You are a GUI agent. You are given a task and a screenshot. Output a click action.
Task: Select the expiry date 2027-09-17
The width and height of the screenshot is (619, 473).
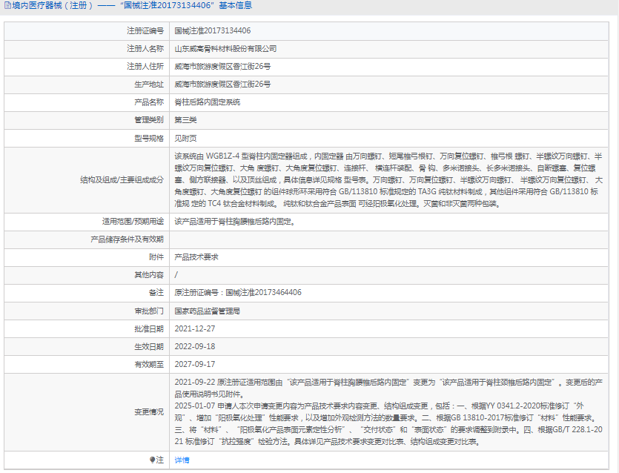[x=195, y=364]
